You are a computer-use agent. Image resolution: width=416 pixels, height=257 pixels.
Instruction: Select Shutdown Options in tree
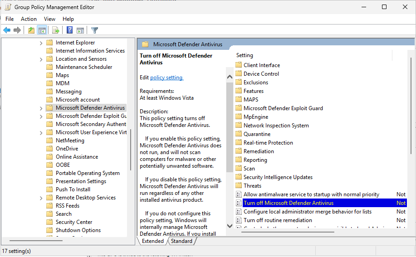(x=78, y=230)
